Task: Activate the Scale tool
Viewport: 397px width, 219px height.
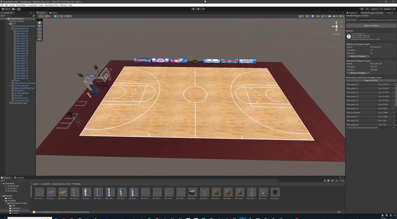Action: (x=39, y=32)
